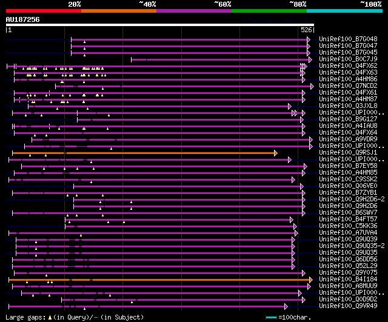This screenshot has height=322, width=388.
Task: Choose the UniRef100_B6SWV7 label
Action: point(348,213)
